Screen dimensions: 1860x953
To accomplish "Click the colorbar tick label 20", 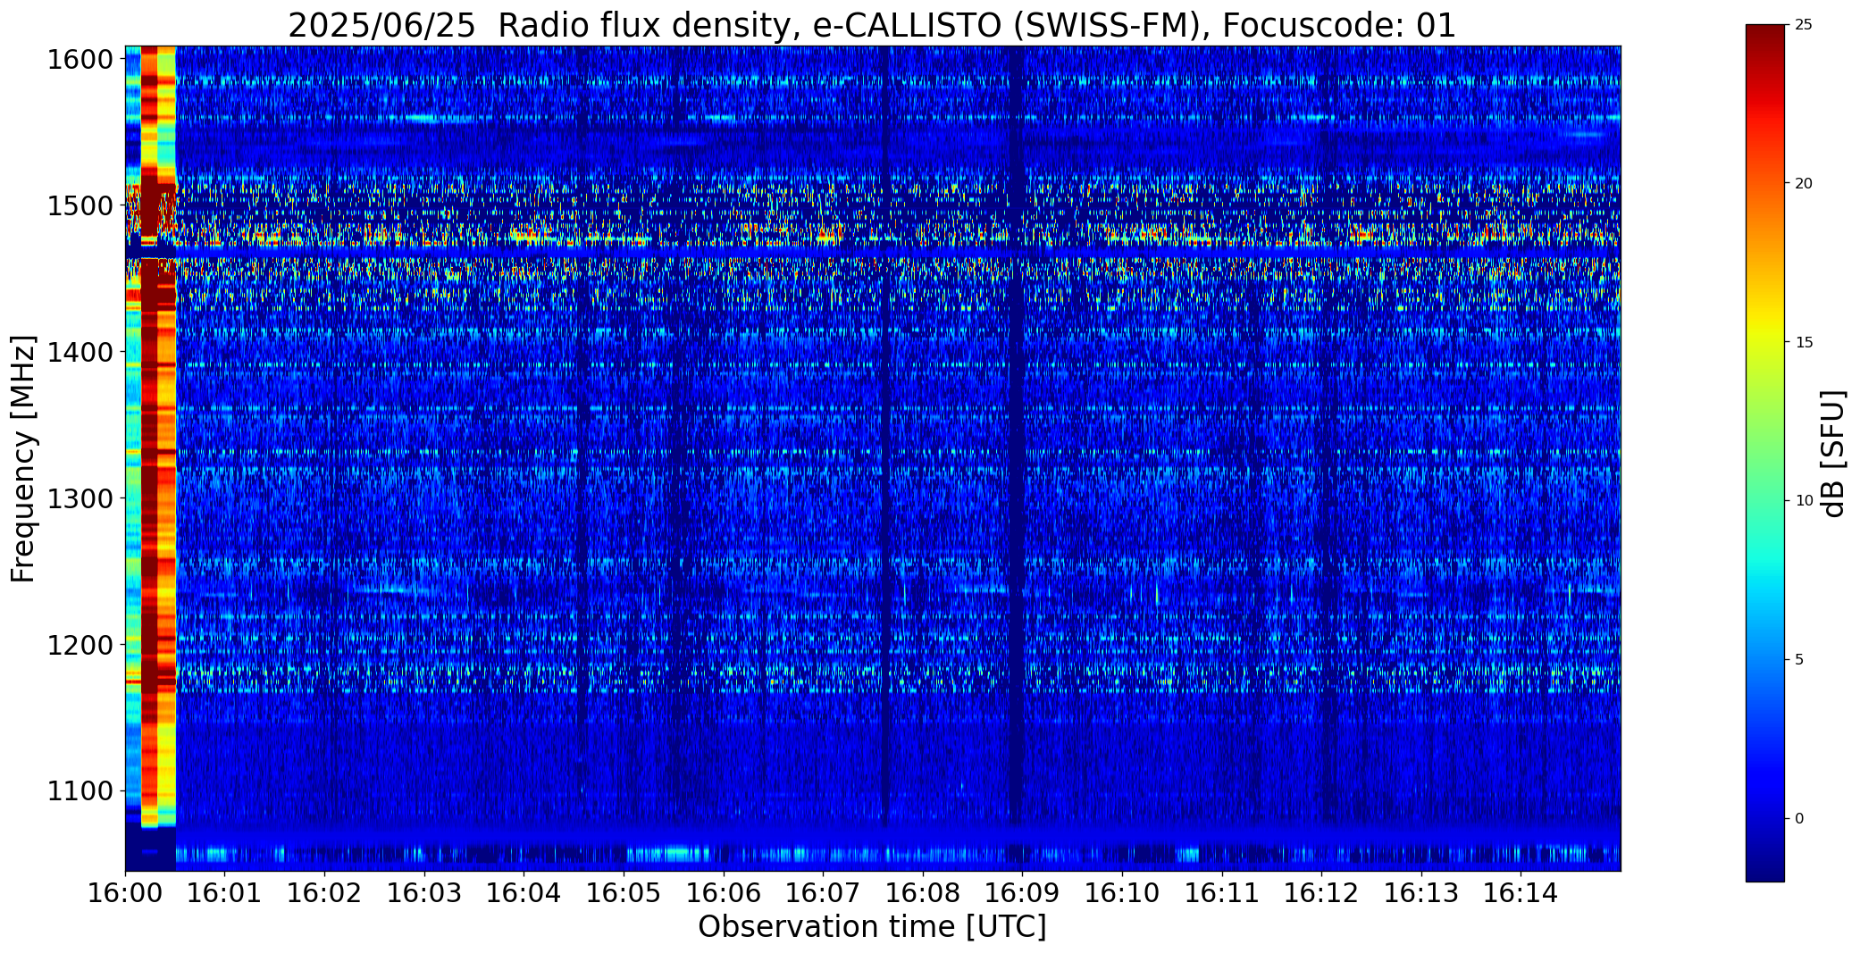I will point(1804,184).
